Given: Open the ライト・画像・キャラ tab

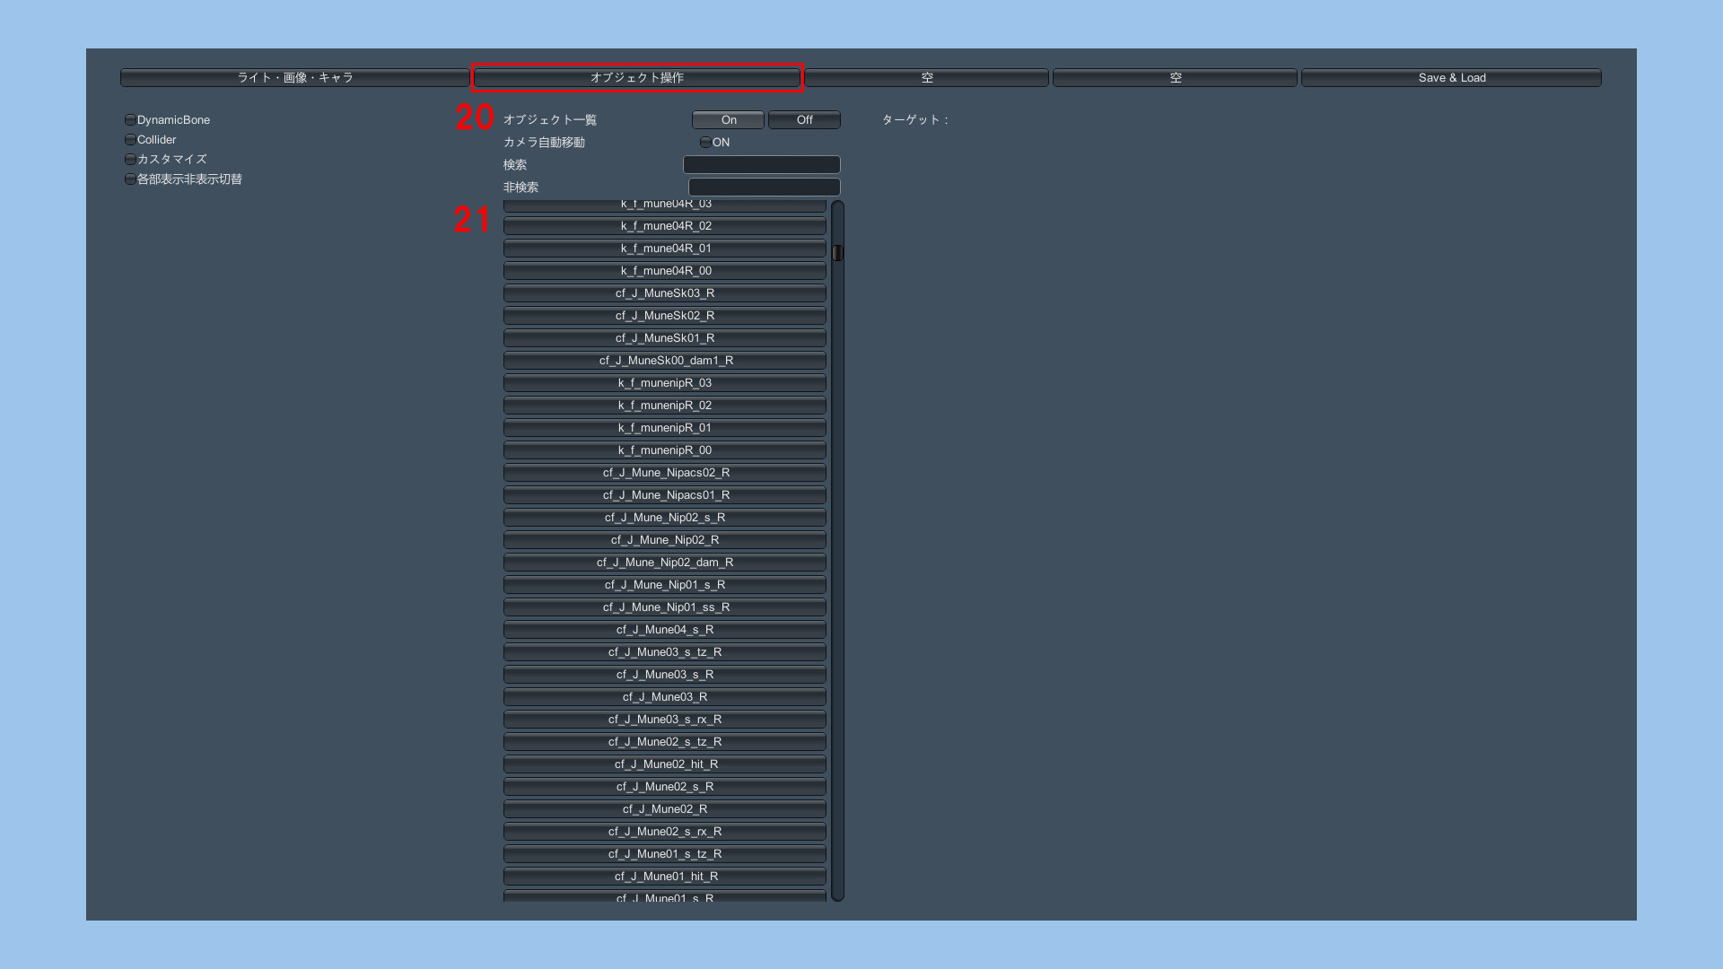Looking at the screenshot, I should (294, 78).
